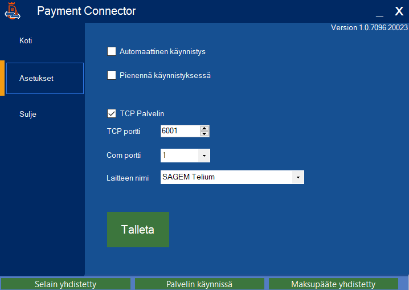This screenshot has height=290, width=409.
Task: Close the window with the X icon
Action: 399,11
